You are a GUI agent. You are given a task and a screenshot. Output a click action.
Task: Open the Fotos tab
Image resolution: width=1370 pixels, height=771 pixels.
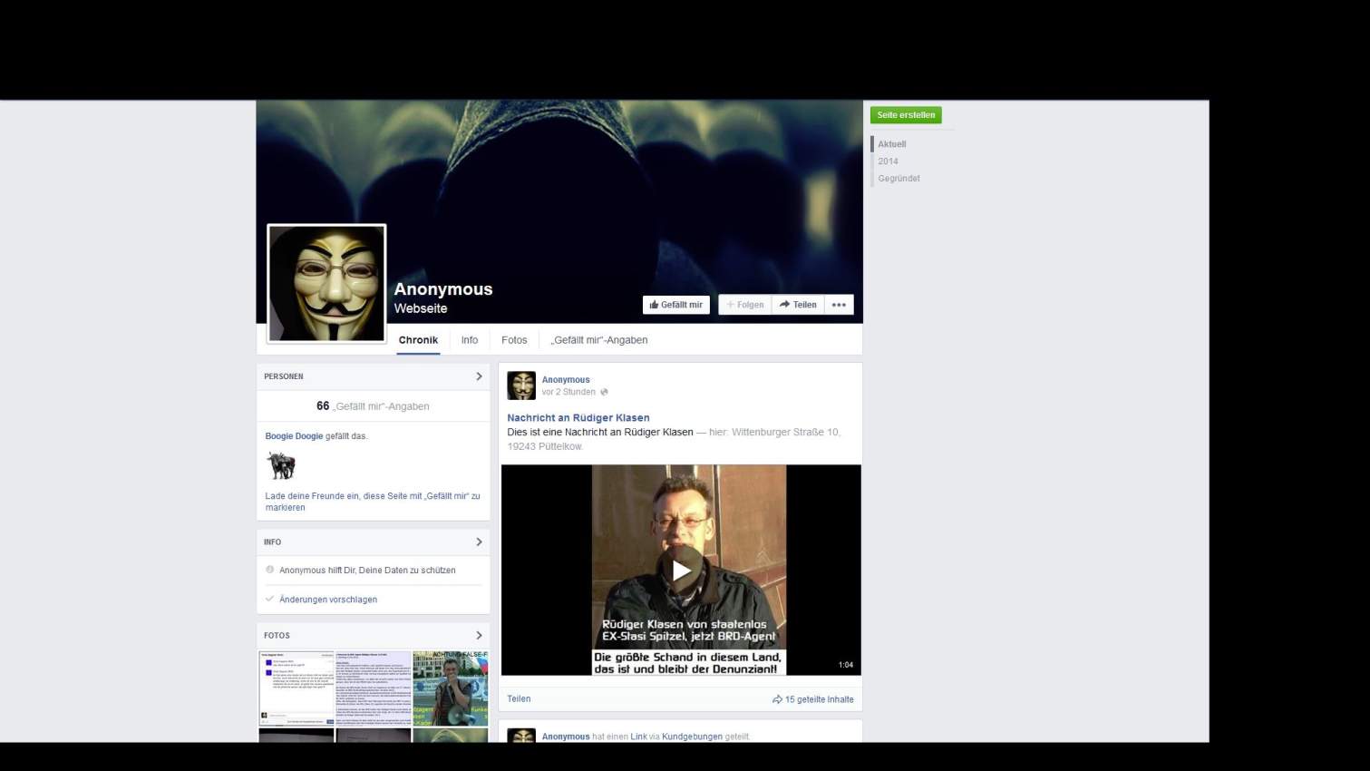[x=514, y=340]
